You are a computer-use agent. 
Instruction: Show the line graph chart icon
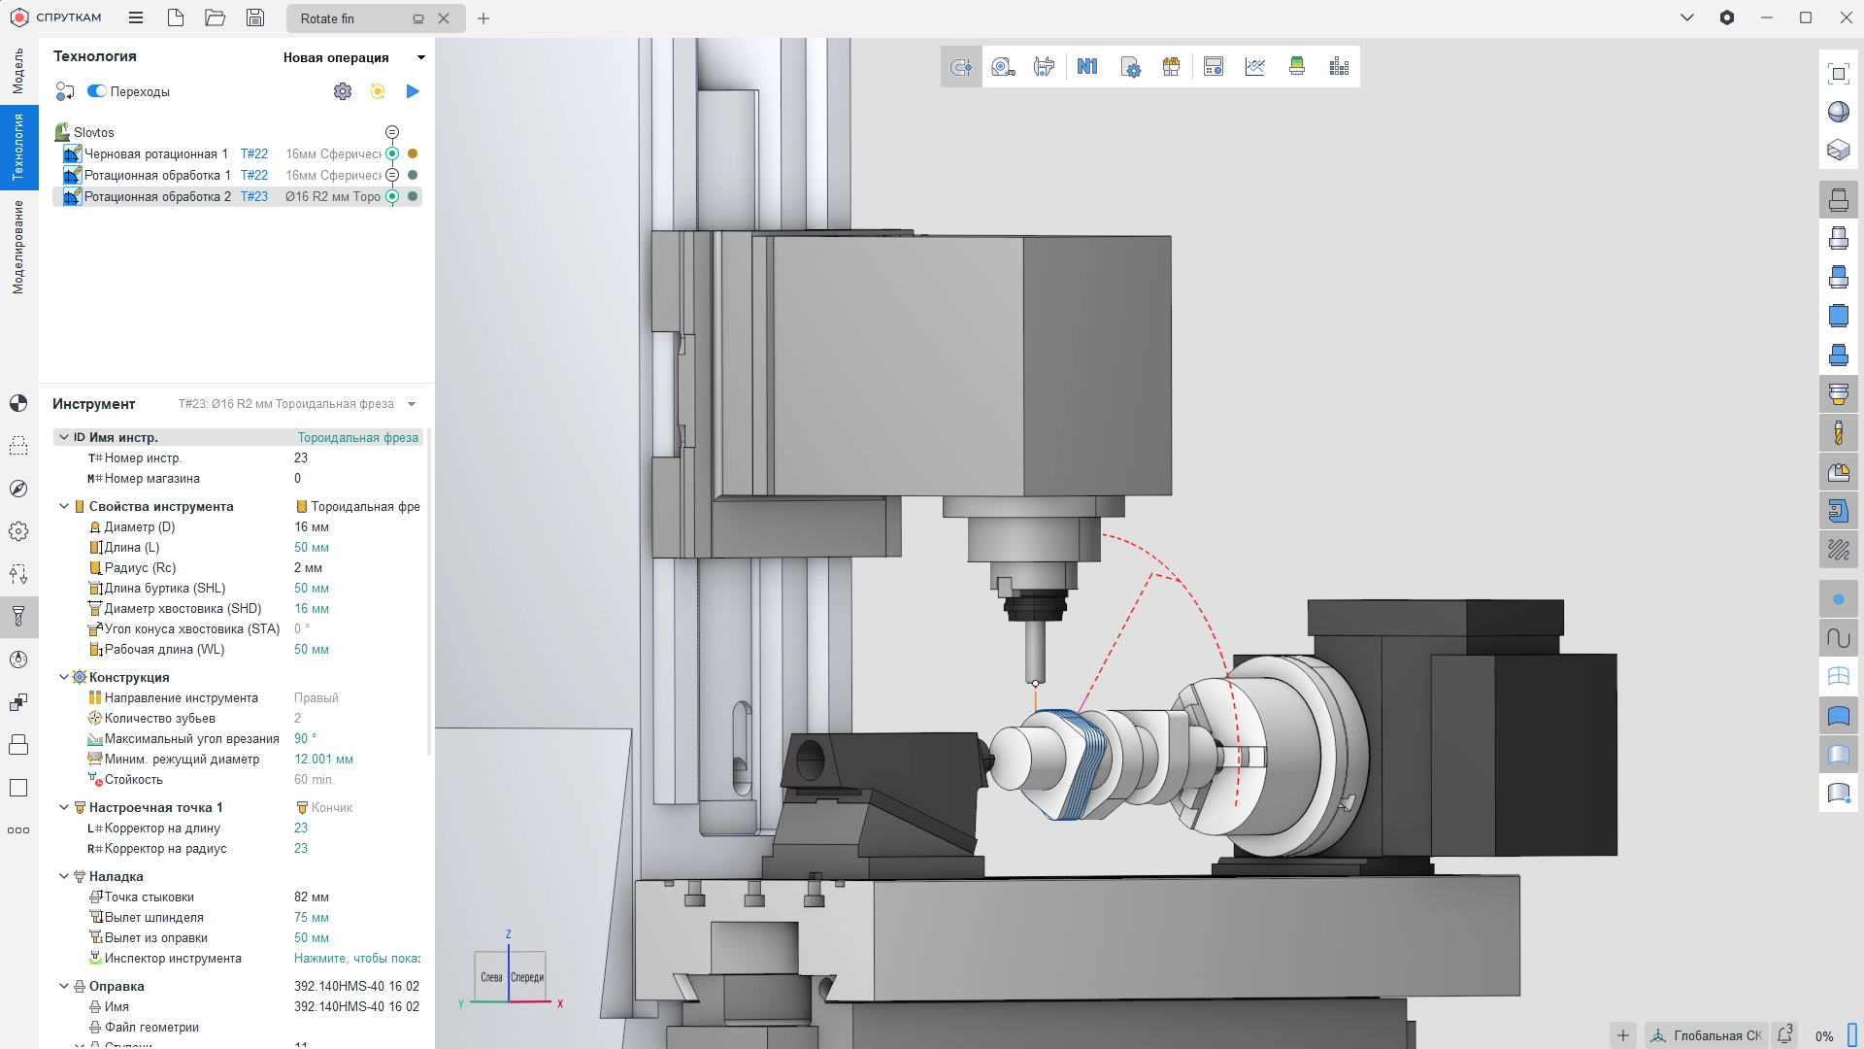(1255, 67)
